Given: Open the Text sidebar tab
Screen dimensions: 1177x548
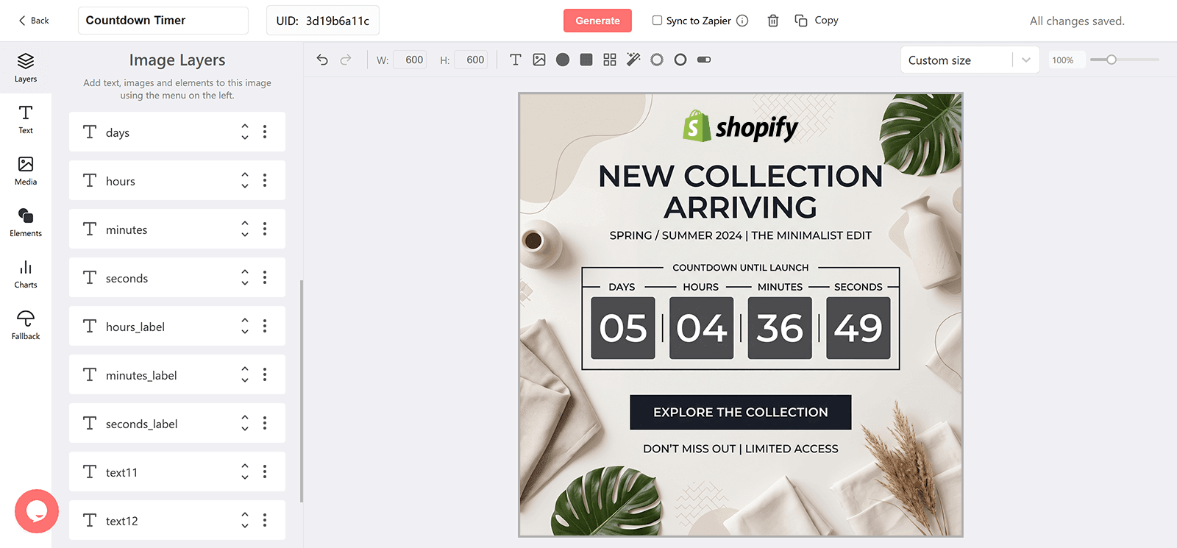Looking at the screenshot, I should (26, 119).
